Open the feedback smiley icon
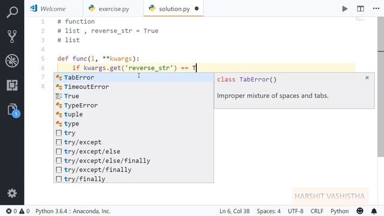Image resolution: width=384 pixels, height=216 pixels. point(360,211)
